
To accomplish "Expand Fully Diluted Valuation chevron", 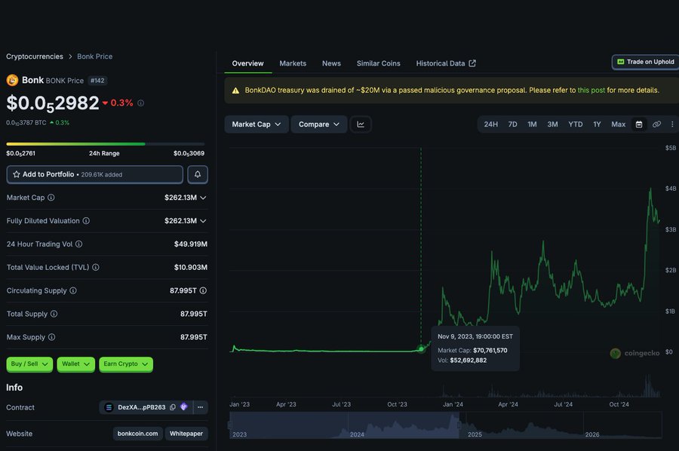I will click(203, 221).
